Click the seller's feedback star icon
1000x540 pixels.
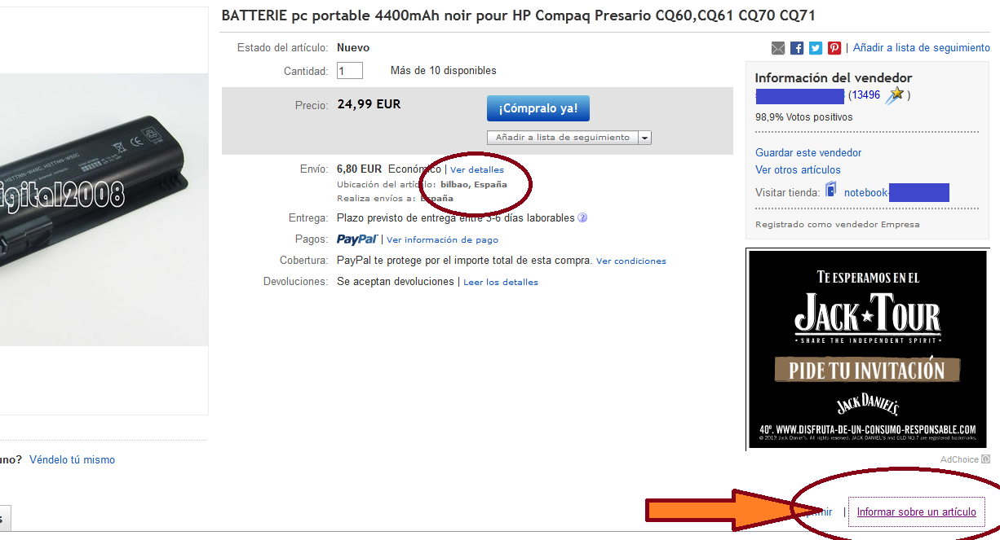coord(896,94)
